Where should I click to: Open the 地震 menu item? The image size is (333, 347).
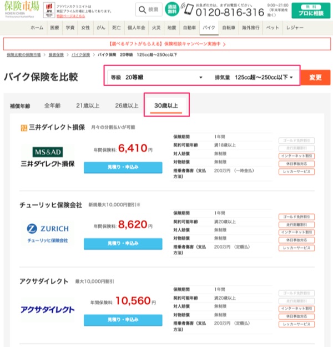[x=171, y=28]
